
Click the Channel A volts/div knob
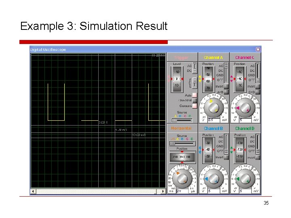(x=214, y=108)
